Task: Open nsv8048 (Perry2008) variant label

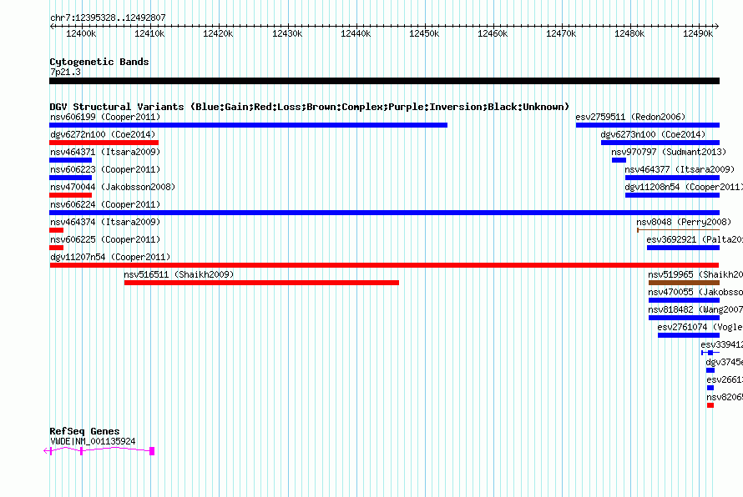Action: point(684,222)
